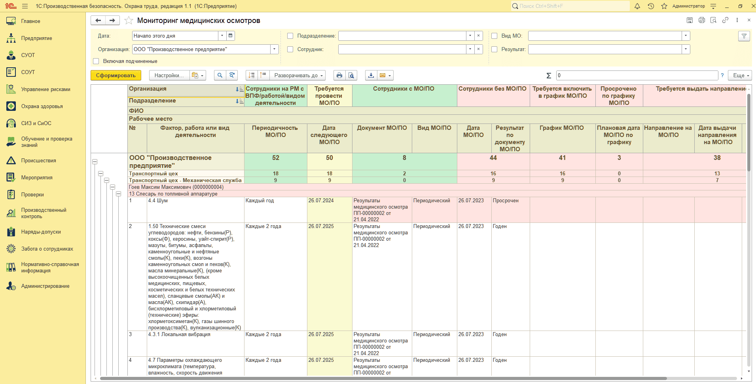Open notifications bell icon
This screenshot has height=384, width=756.
click(637, 6)
